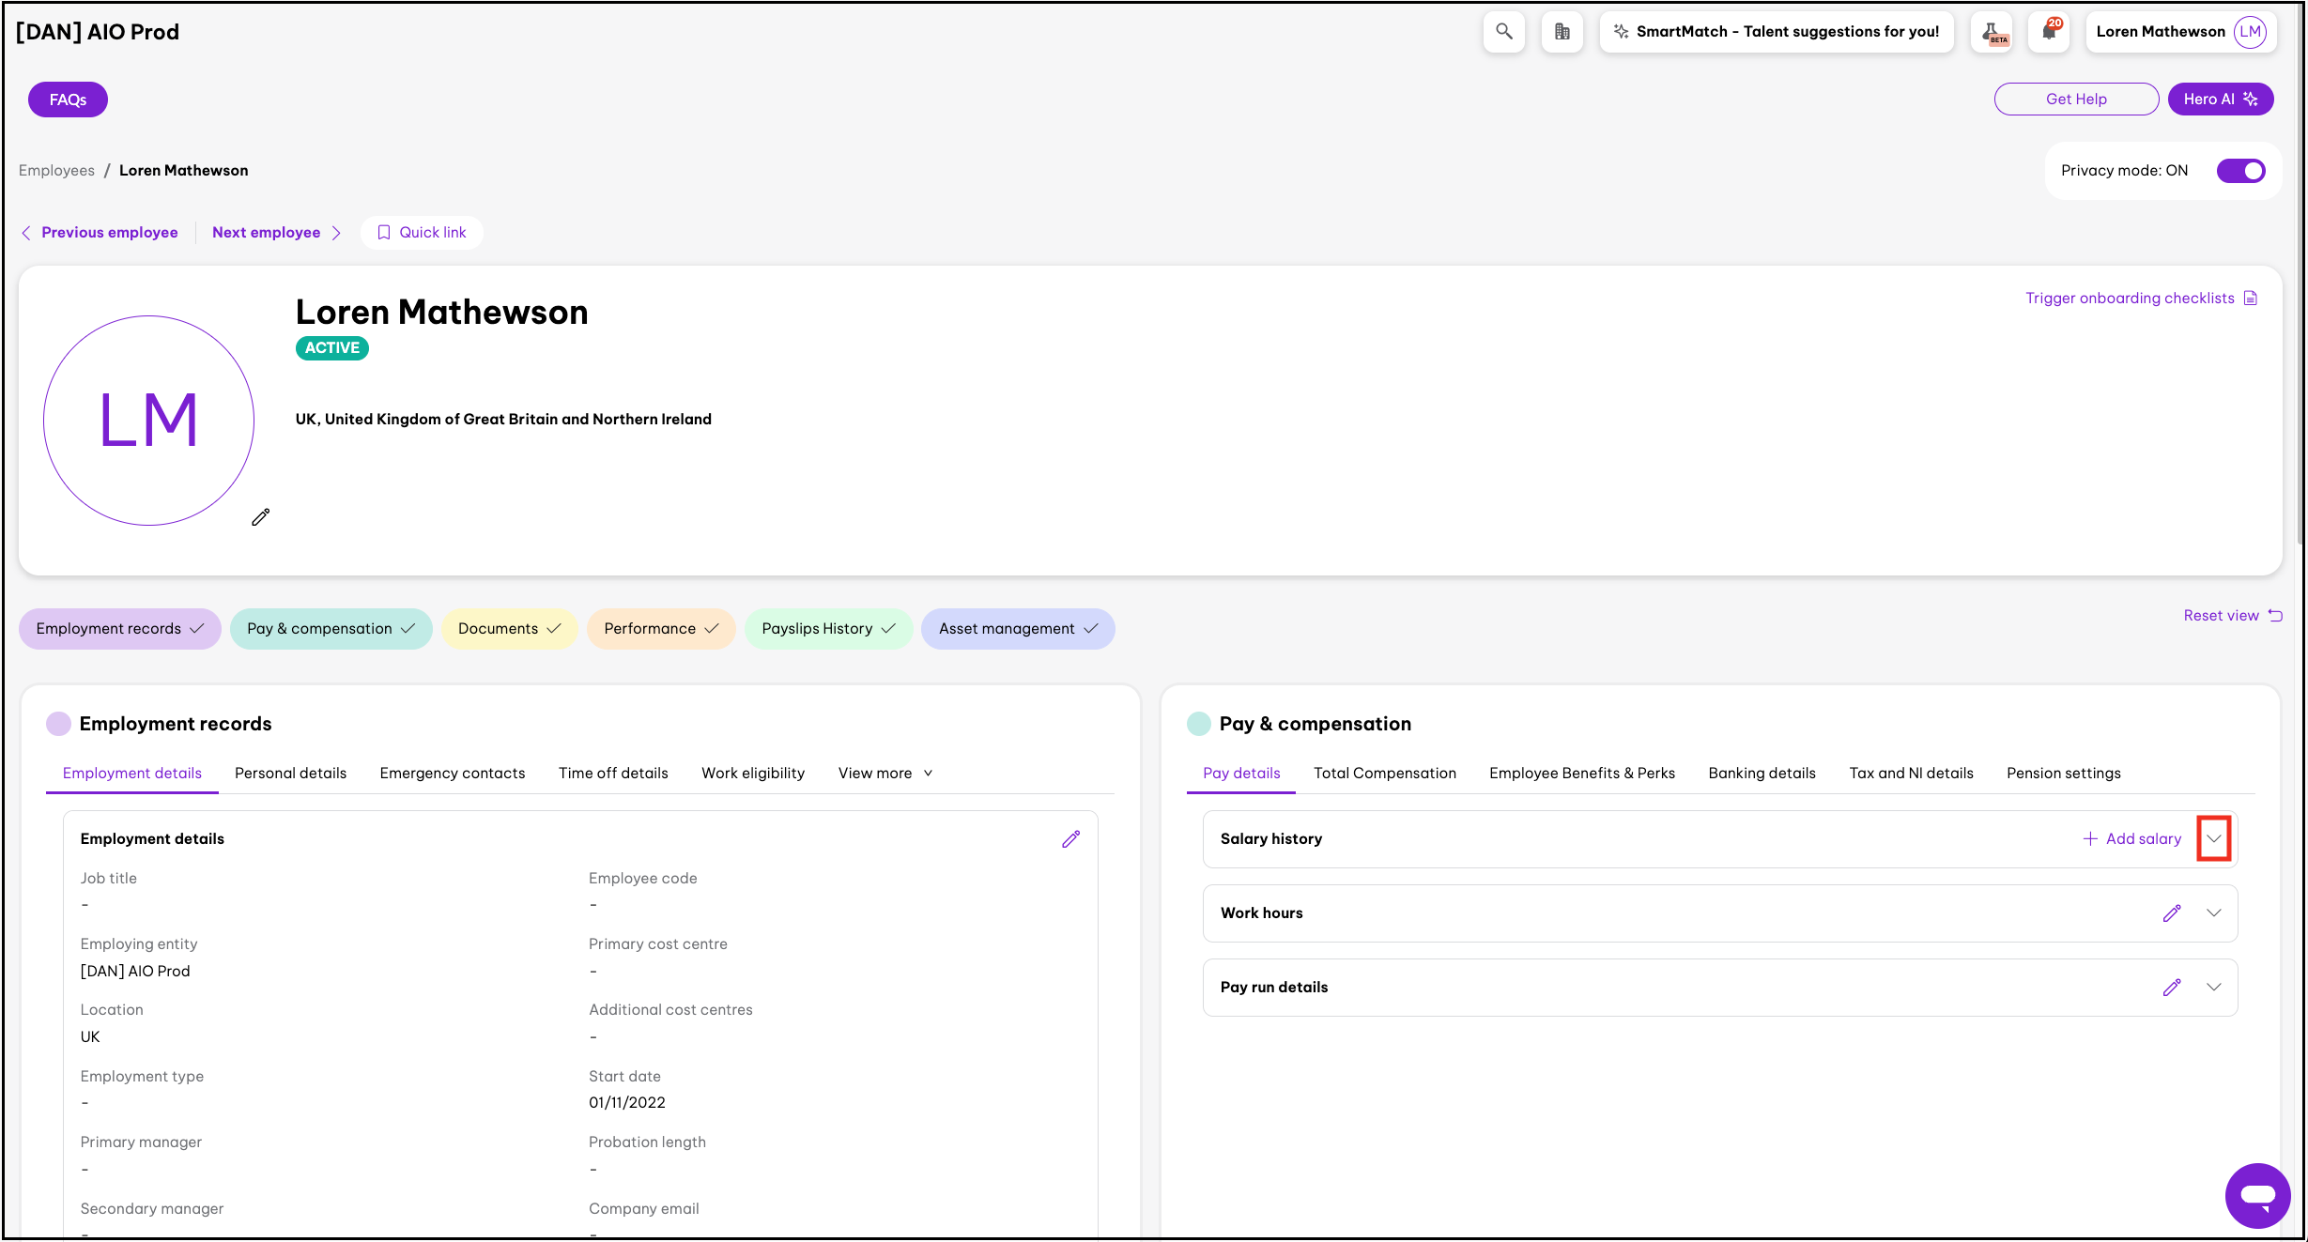Turn off Privacy mode switch
The width and height of the screenshot is (2308, 1242).
pyautogui.click(x=2240, y=171)
